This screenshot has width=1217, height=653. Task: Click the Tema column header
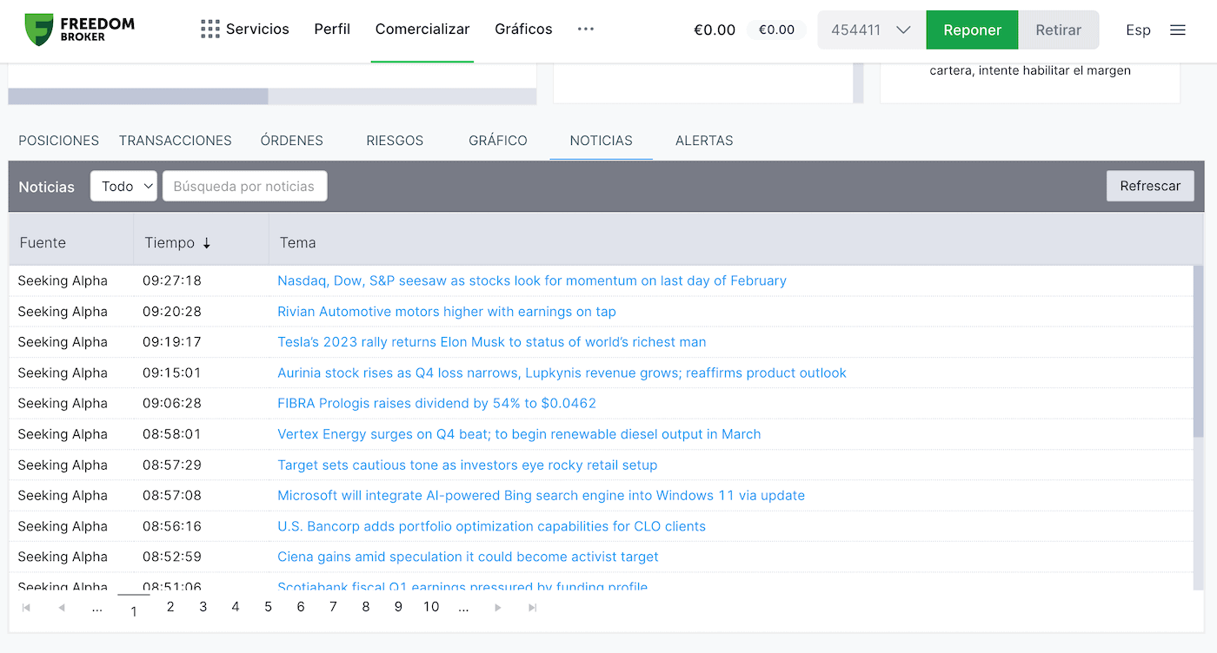[x=297, y=243]
